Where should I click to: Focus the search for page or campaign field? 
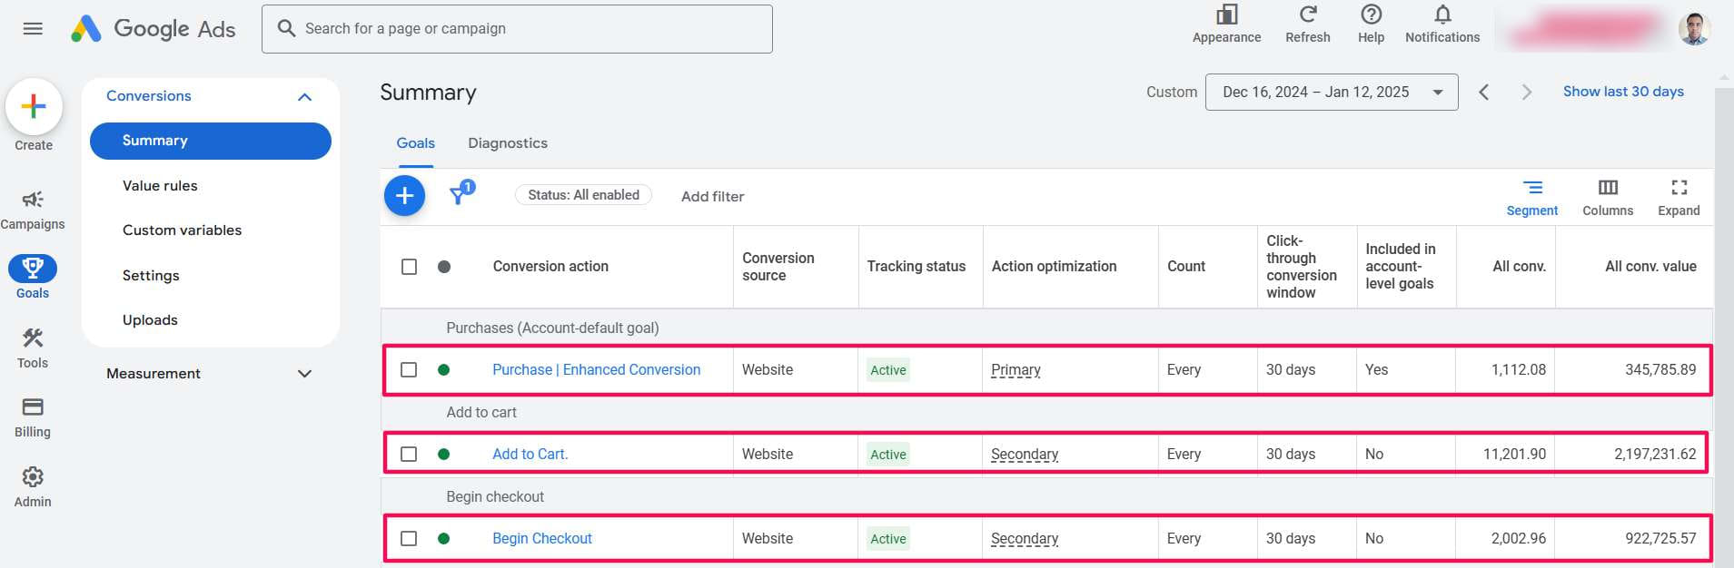click(517, 29)
